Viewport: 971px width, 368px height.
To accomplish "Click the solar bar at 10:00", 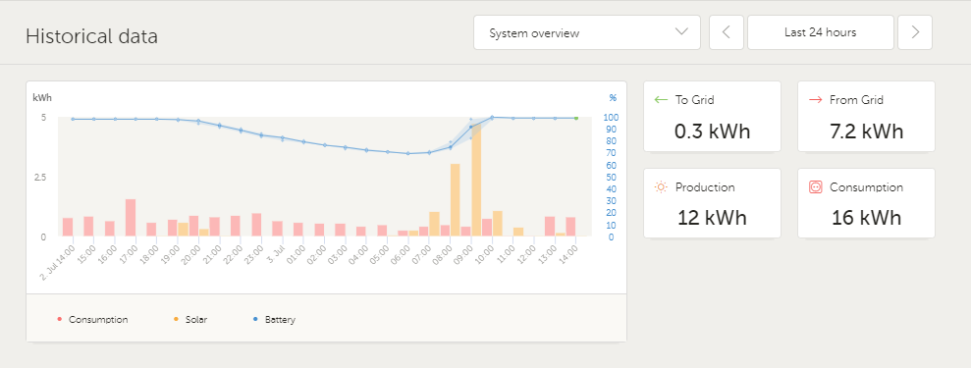I will (x=497, y=224).
